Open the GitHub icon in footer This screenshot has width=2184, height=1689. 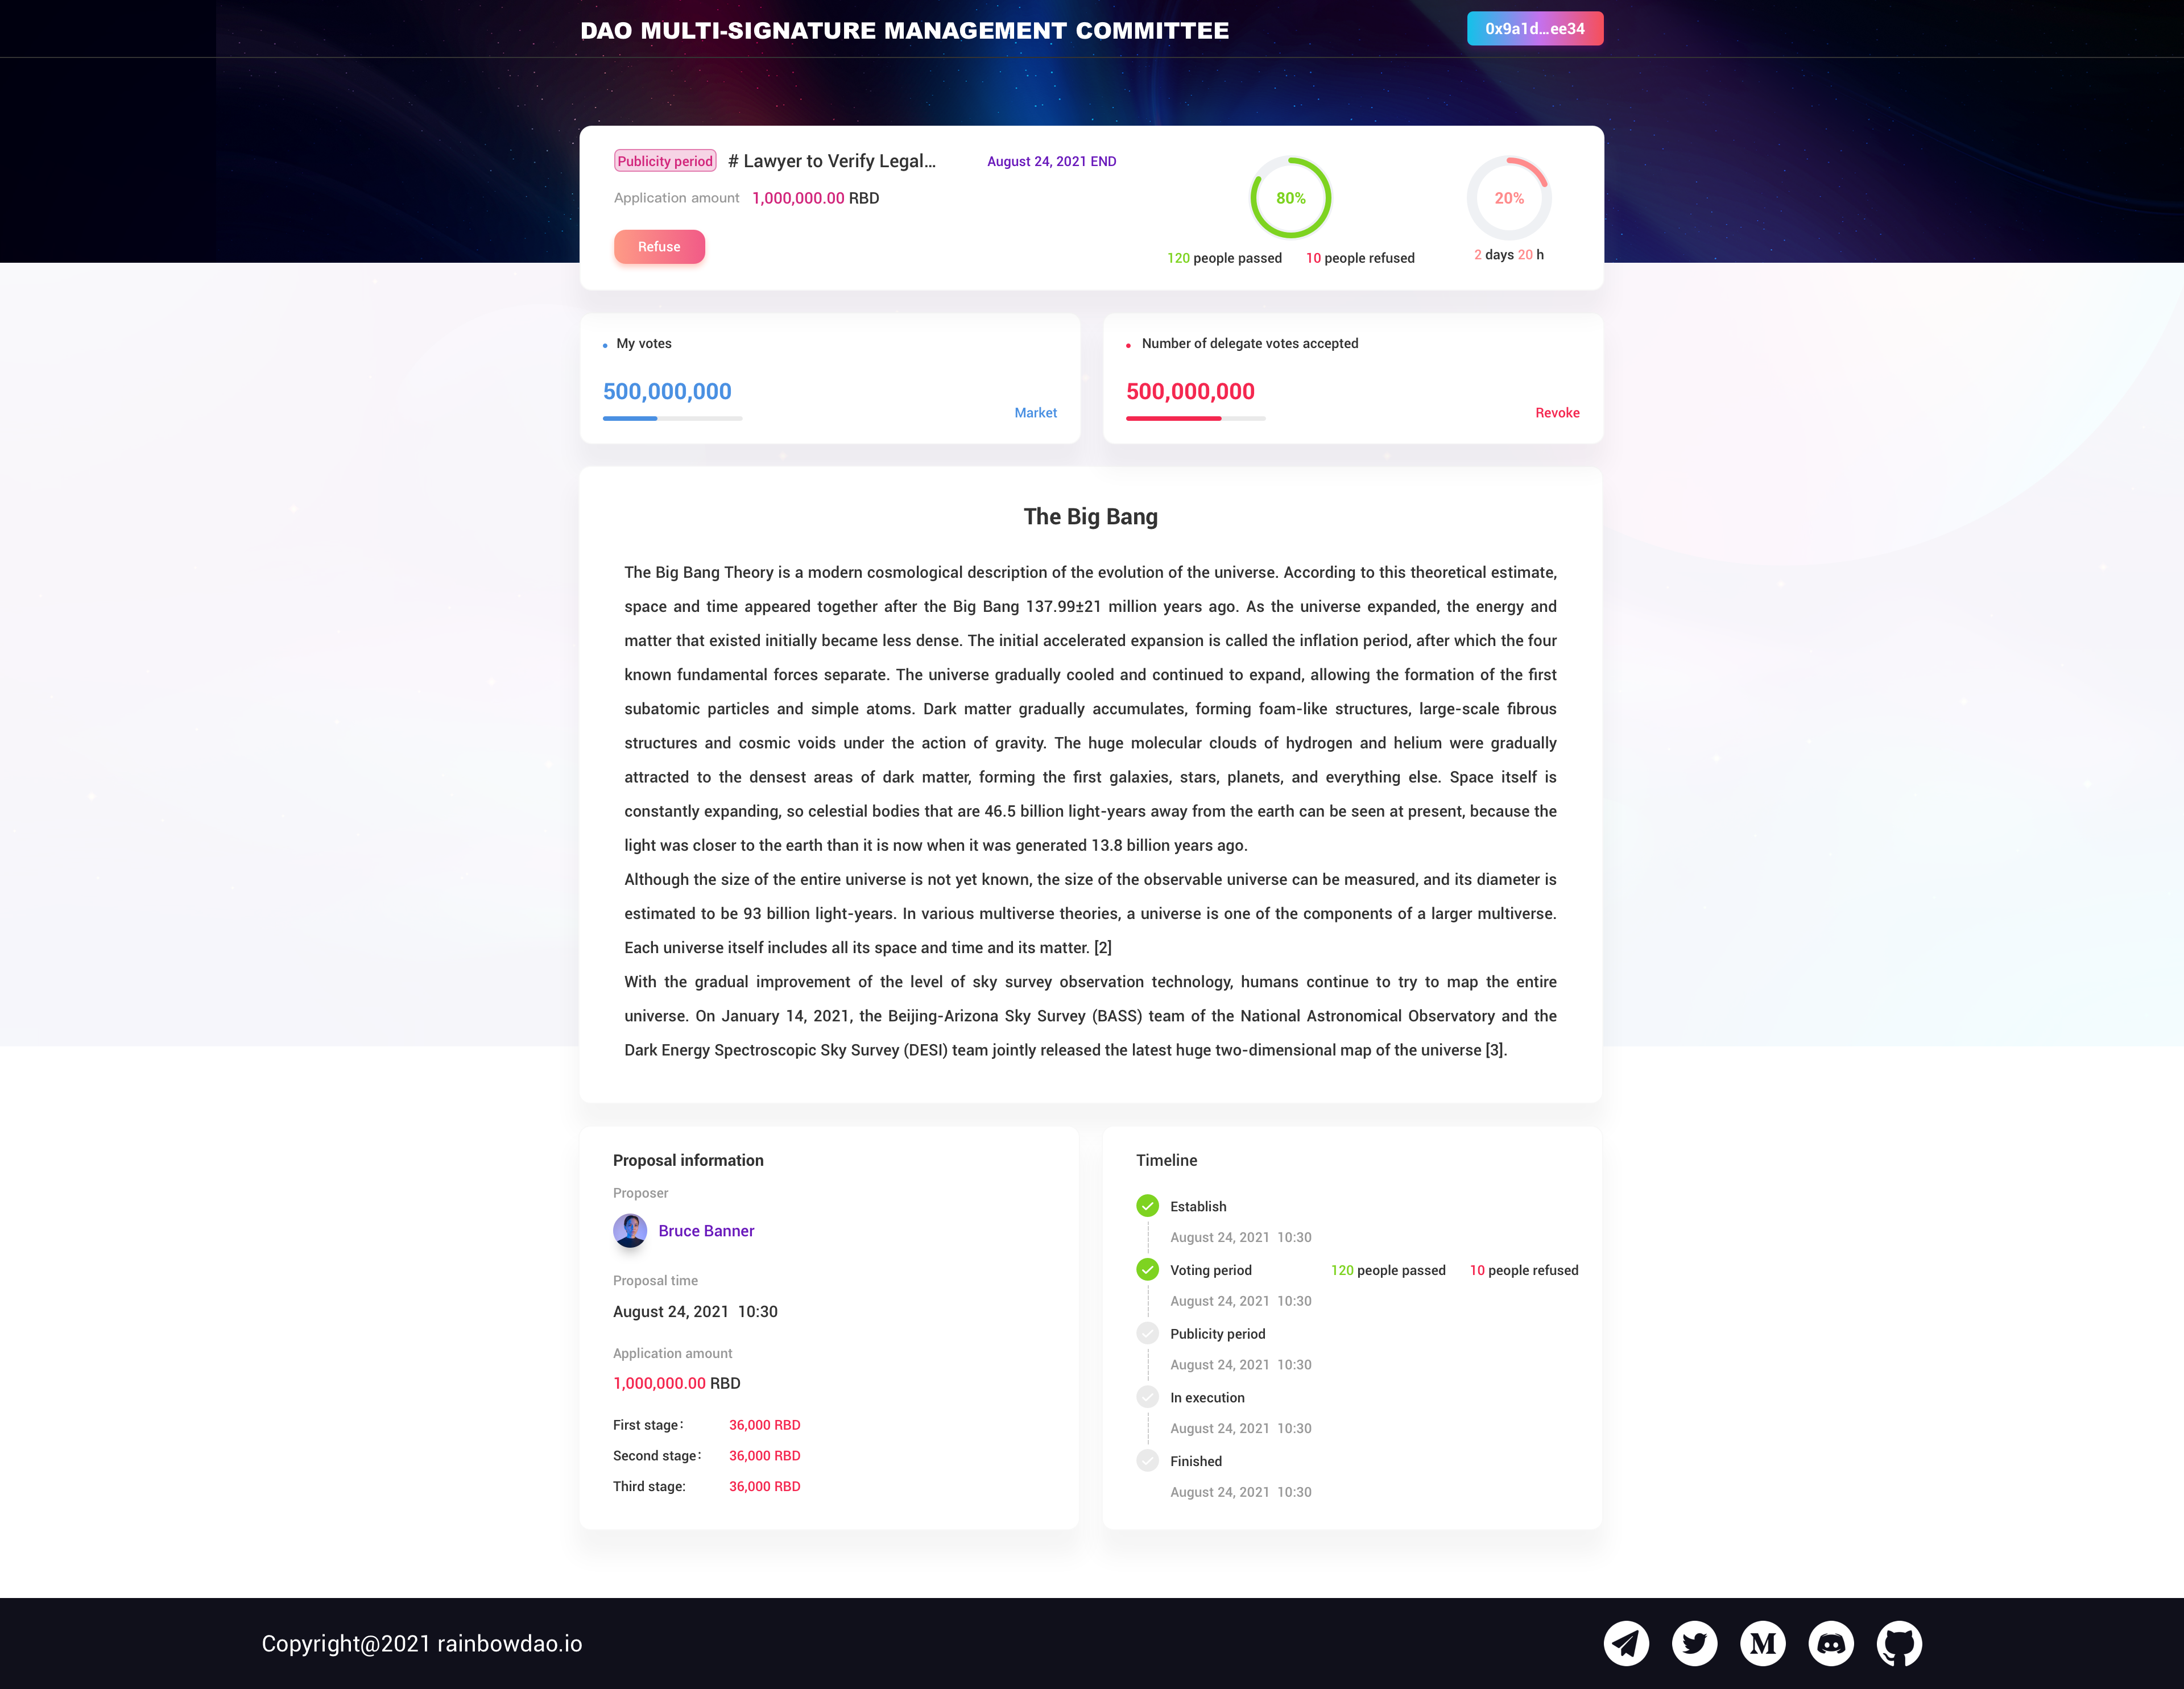(x=1899, y=1643)
